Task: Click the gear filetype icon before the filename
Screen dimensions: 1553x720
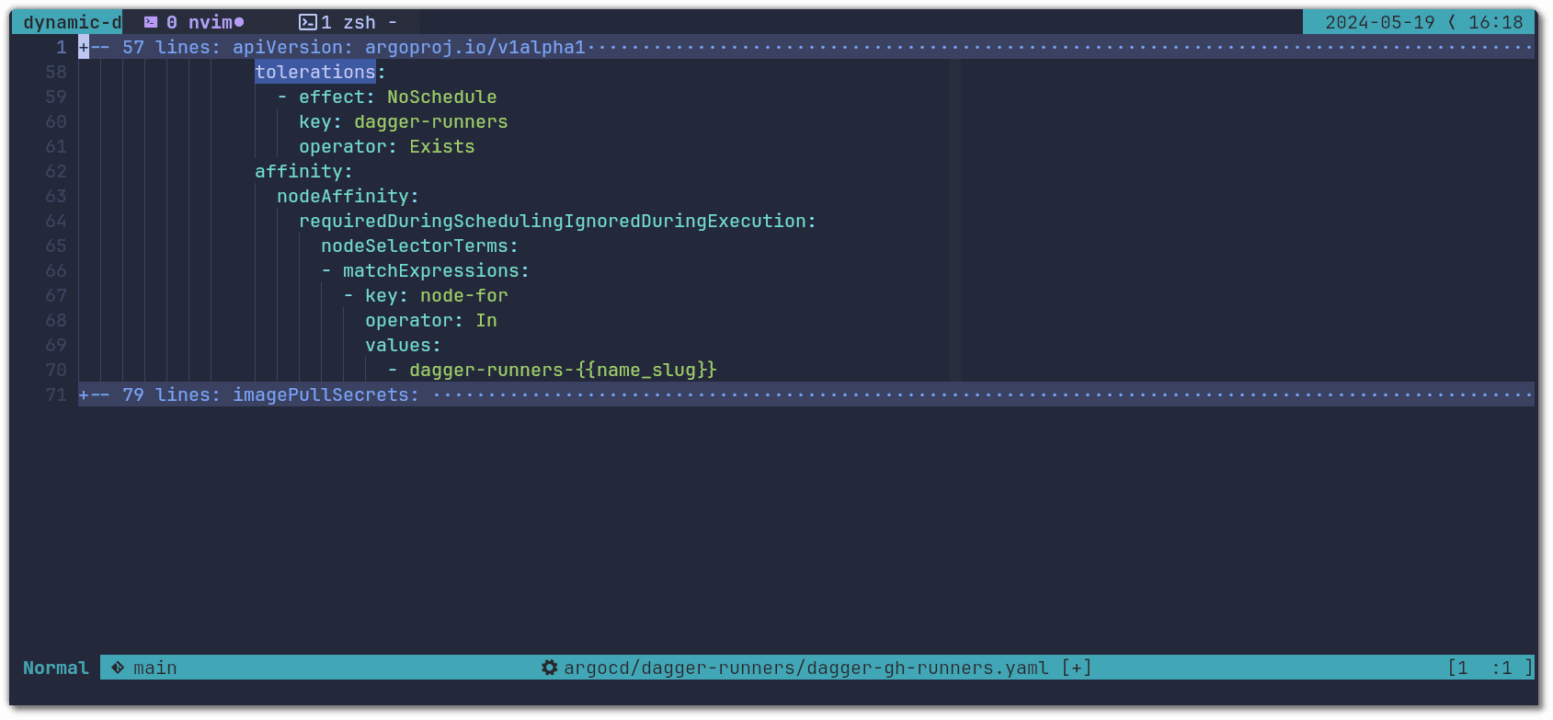Action: [549, 668]
